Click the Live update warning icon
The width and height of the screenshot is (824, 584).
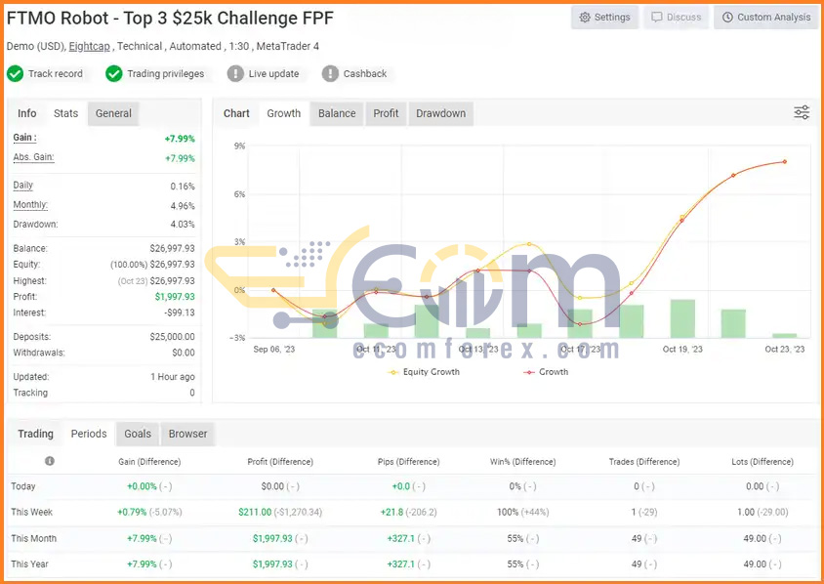point(235,73)
